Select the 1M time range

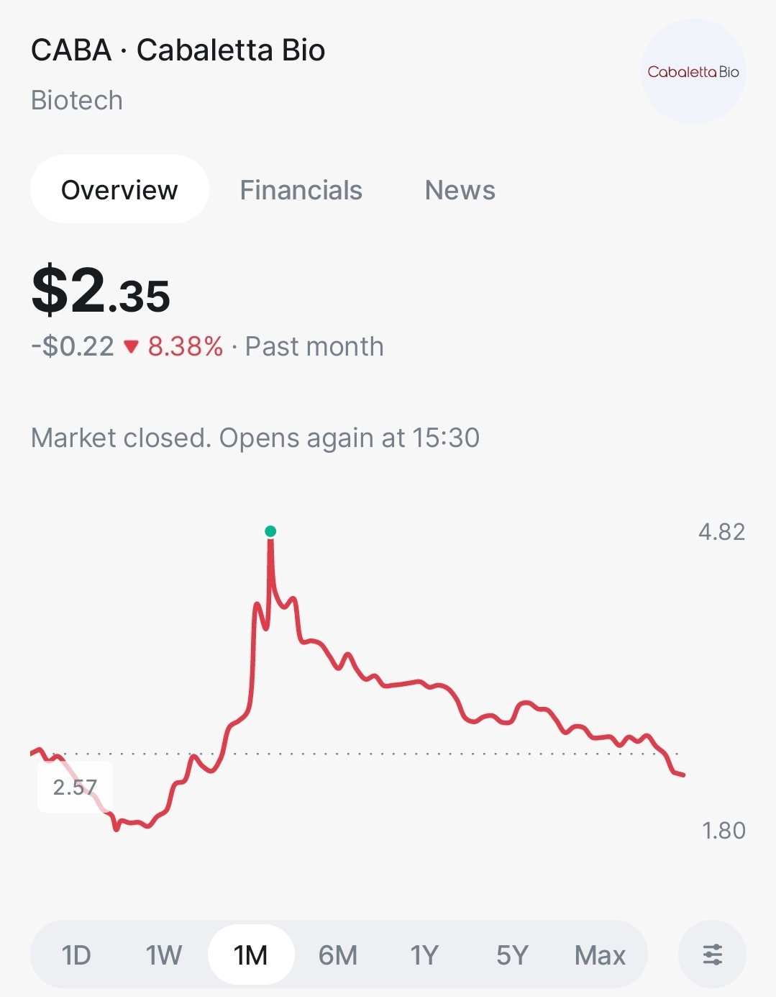[251, 955]
